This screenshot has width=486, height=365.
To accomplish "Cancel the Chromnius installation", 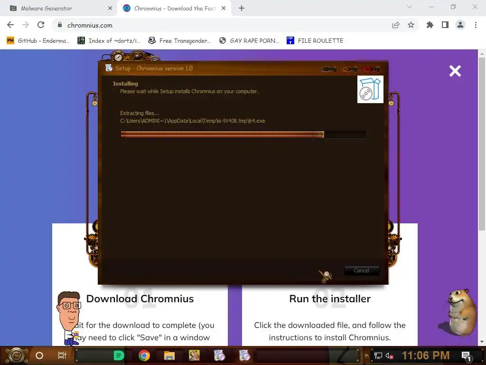I will click(361, 270).
